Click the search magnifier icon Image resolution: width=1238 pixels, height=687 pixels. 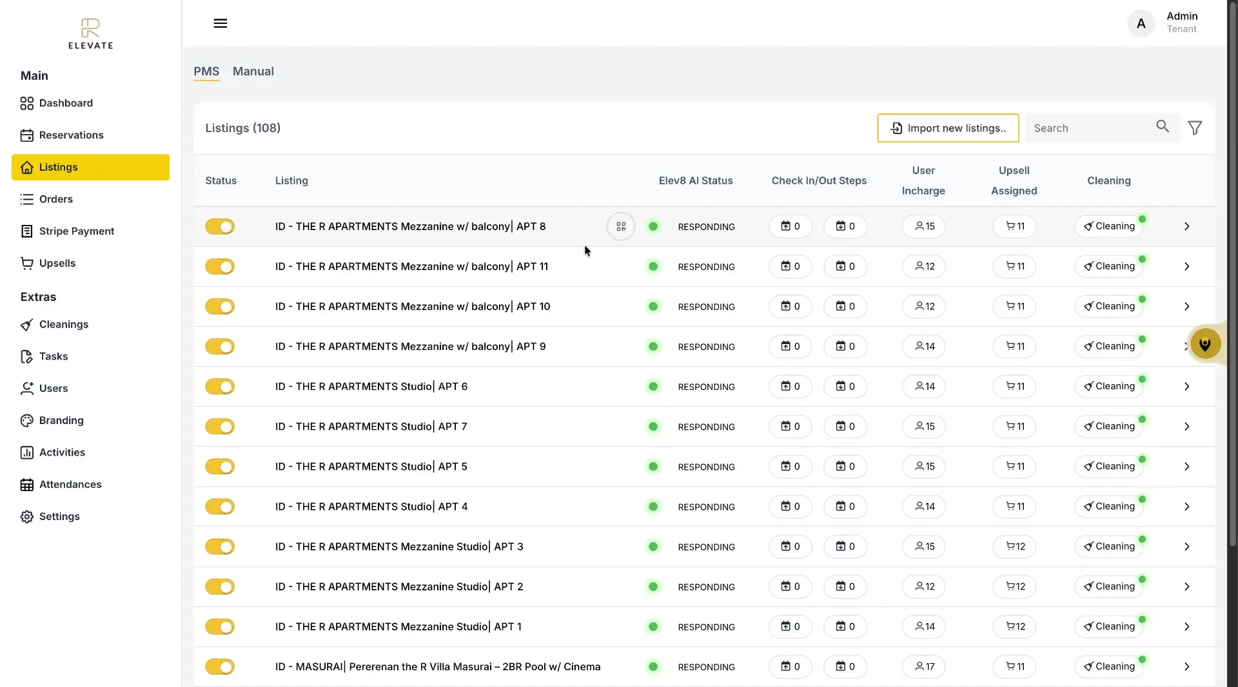coord(1163,127)
